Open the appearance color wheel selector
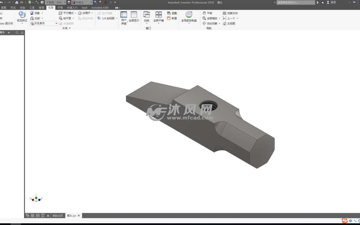 click(x=69, y=3)
